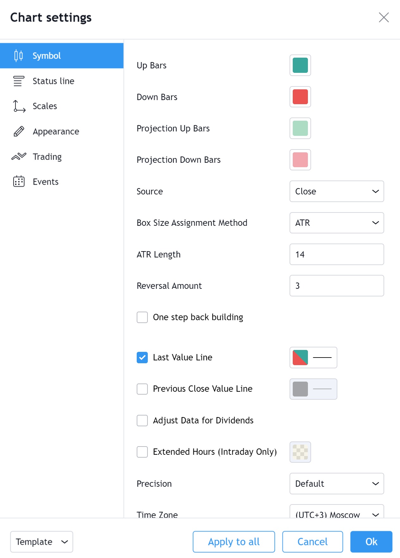Click the Scales axis icon
The width and height of the screenshot is (400, 558).
pos(19,106)
